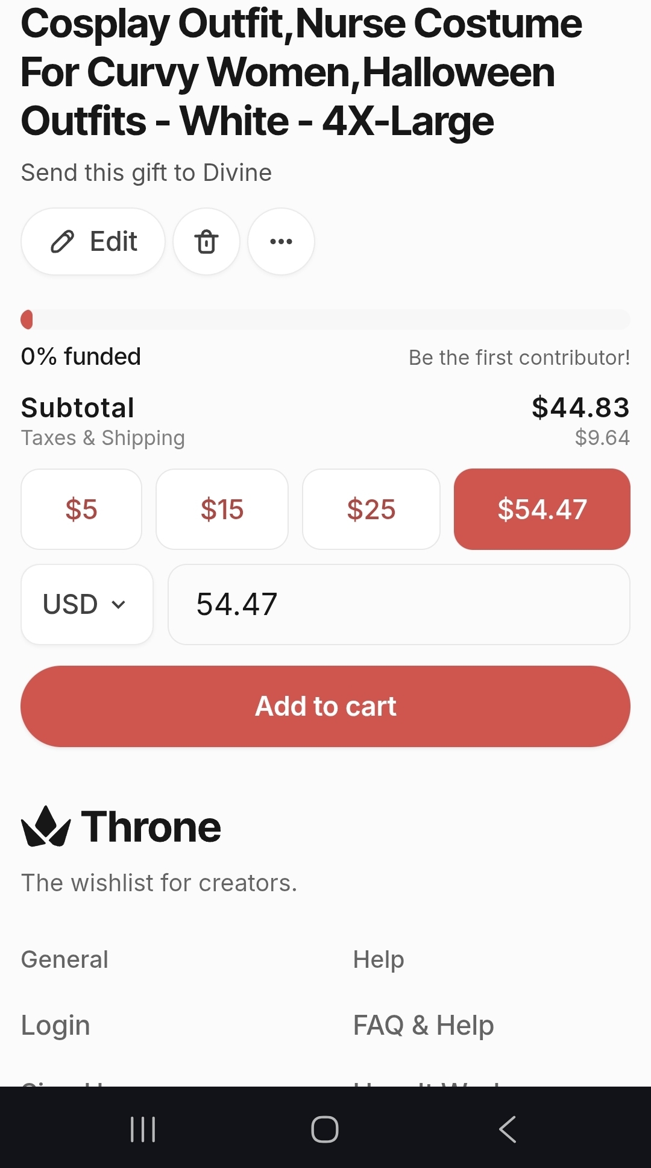
Task: Click the red progress bar indicator dot
Action: pyautogui.click(x=27, y=320)
